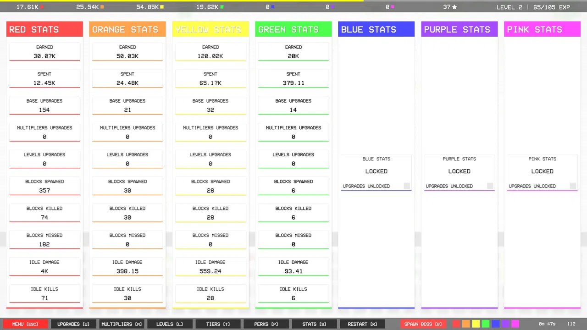This screenshot has height=330, width=587.
Task: Click Red Base Upgrades 154 card
Action: pyautogui.click(x=44, y=106)
